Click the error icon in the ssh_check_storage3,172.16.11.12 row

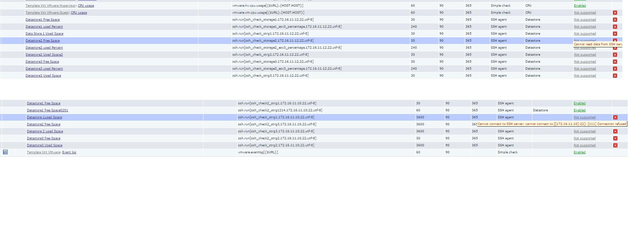[615, 62]
